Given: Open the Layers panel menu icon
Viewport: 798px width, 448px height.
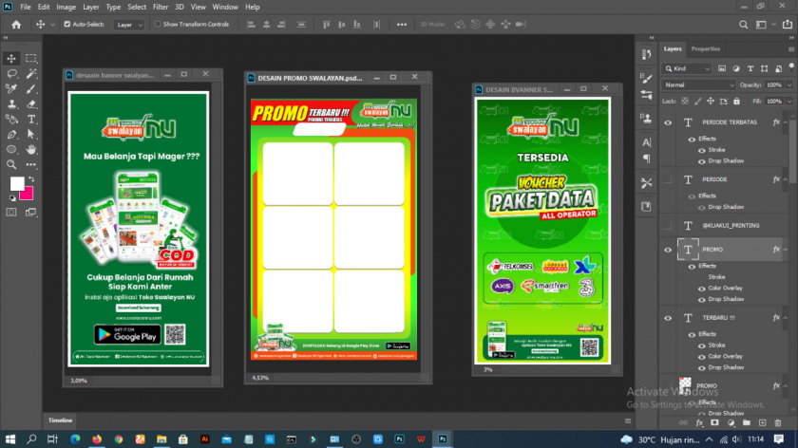Looking at the screenshot, I should pos(791,49).
